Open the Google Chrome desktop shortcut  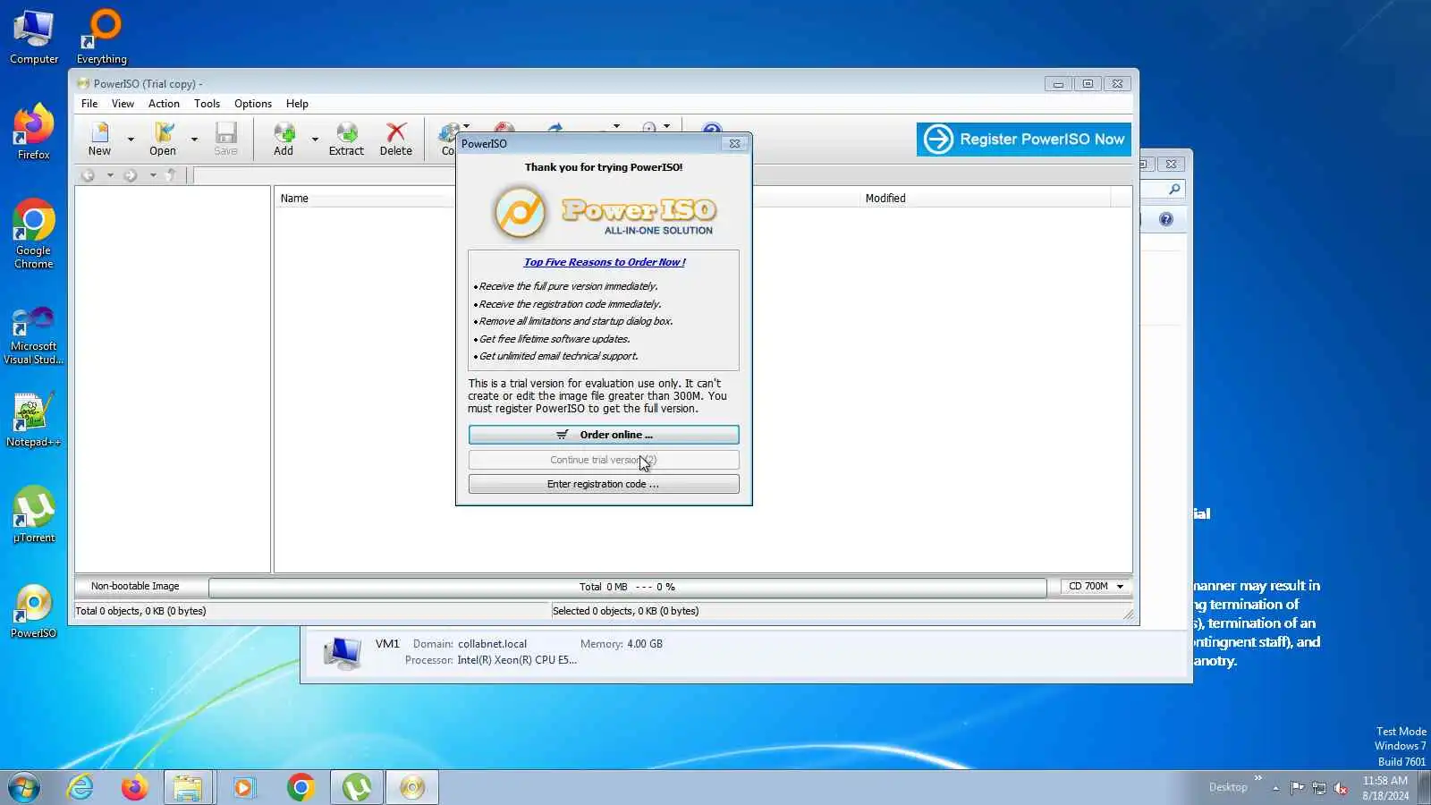[x=34, y=234]
